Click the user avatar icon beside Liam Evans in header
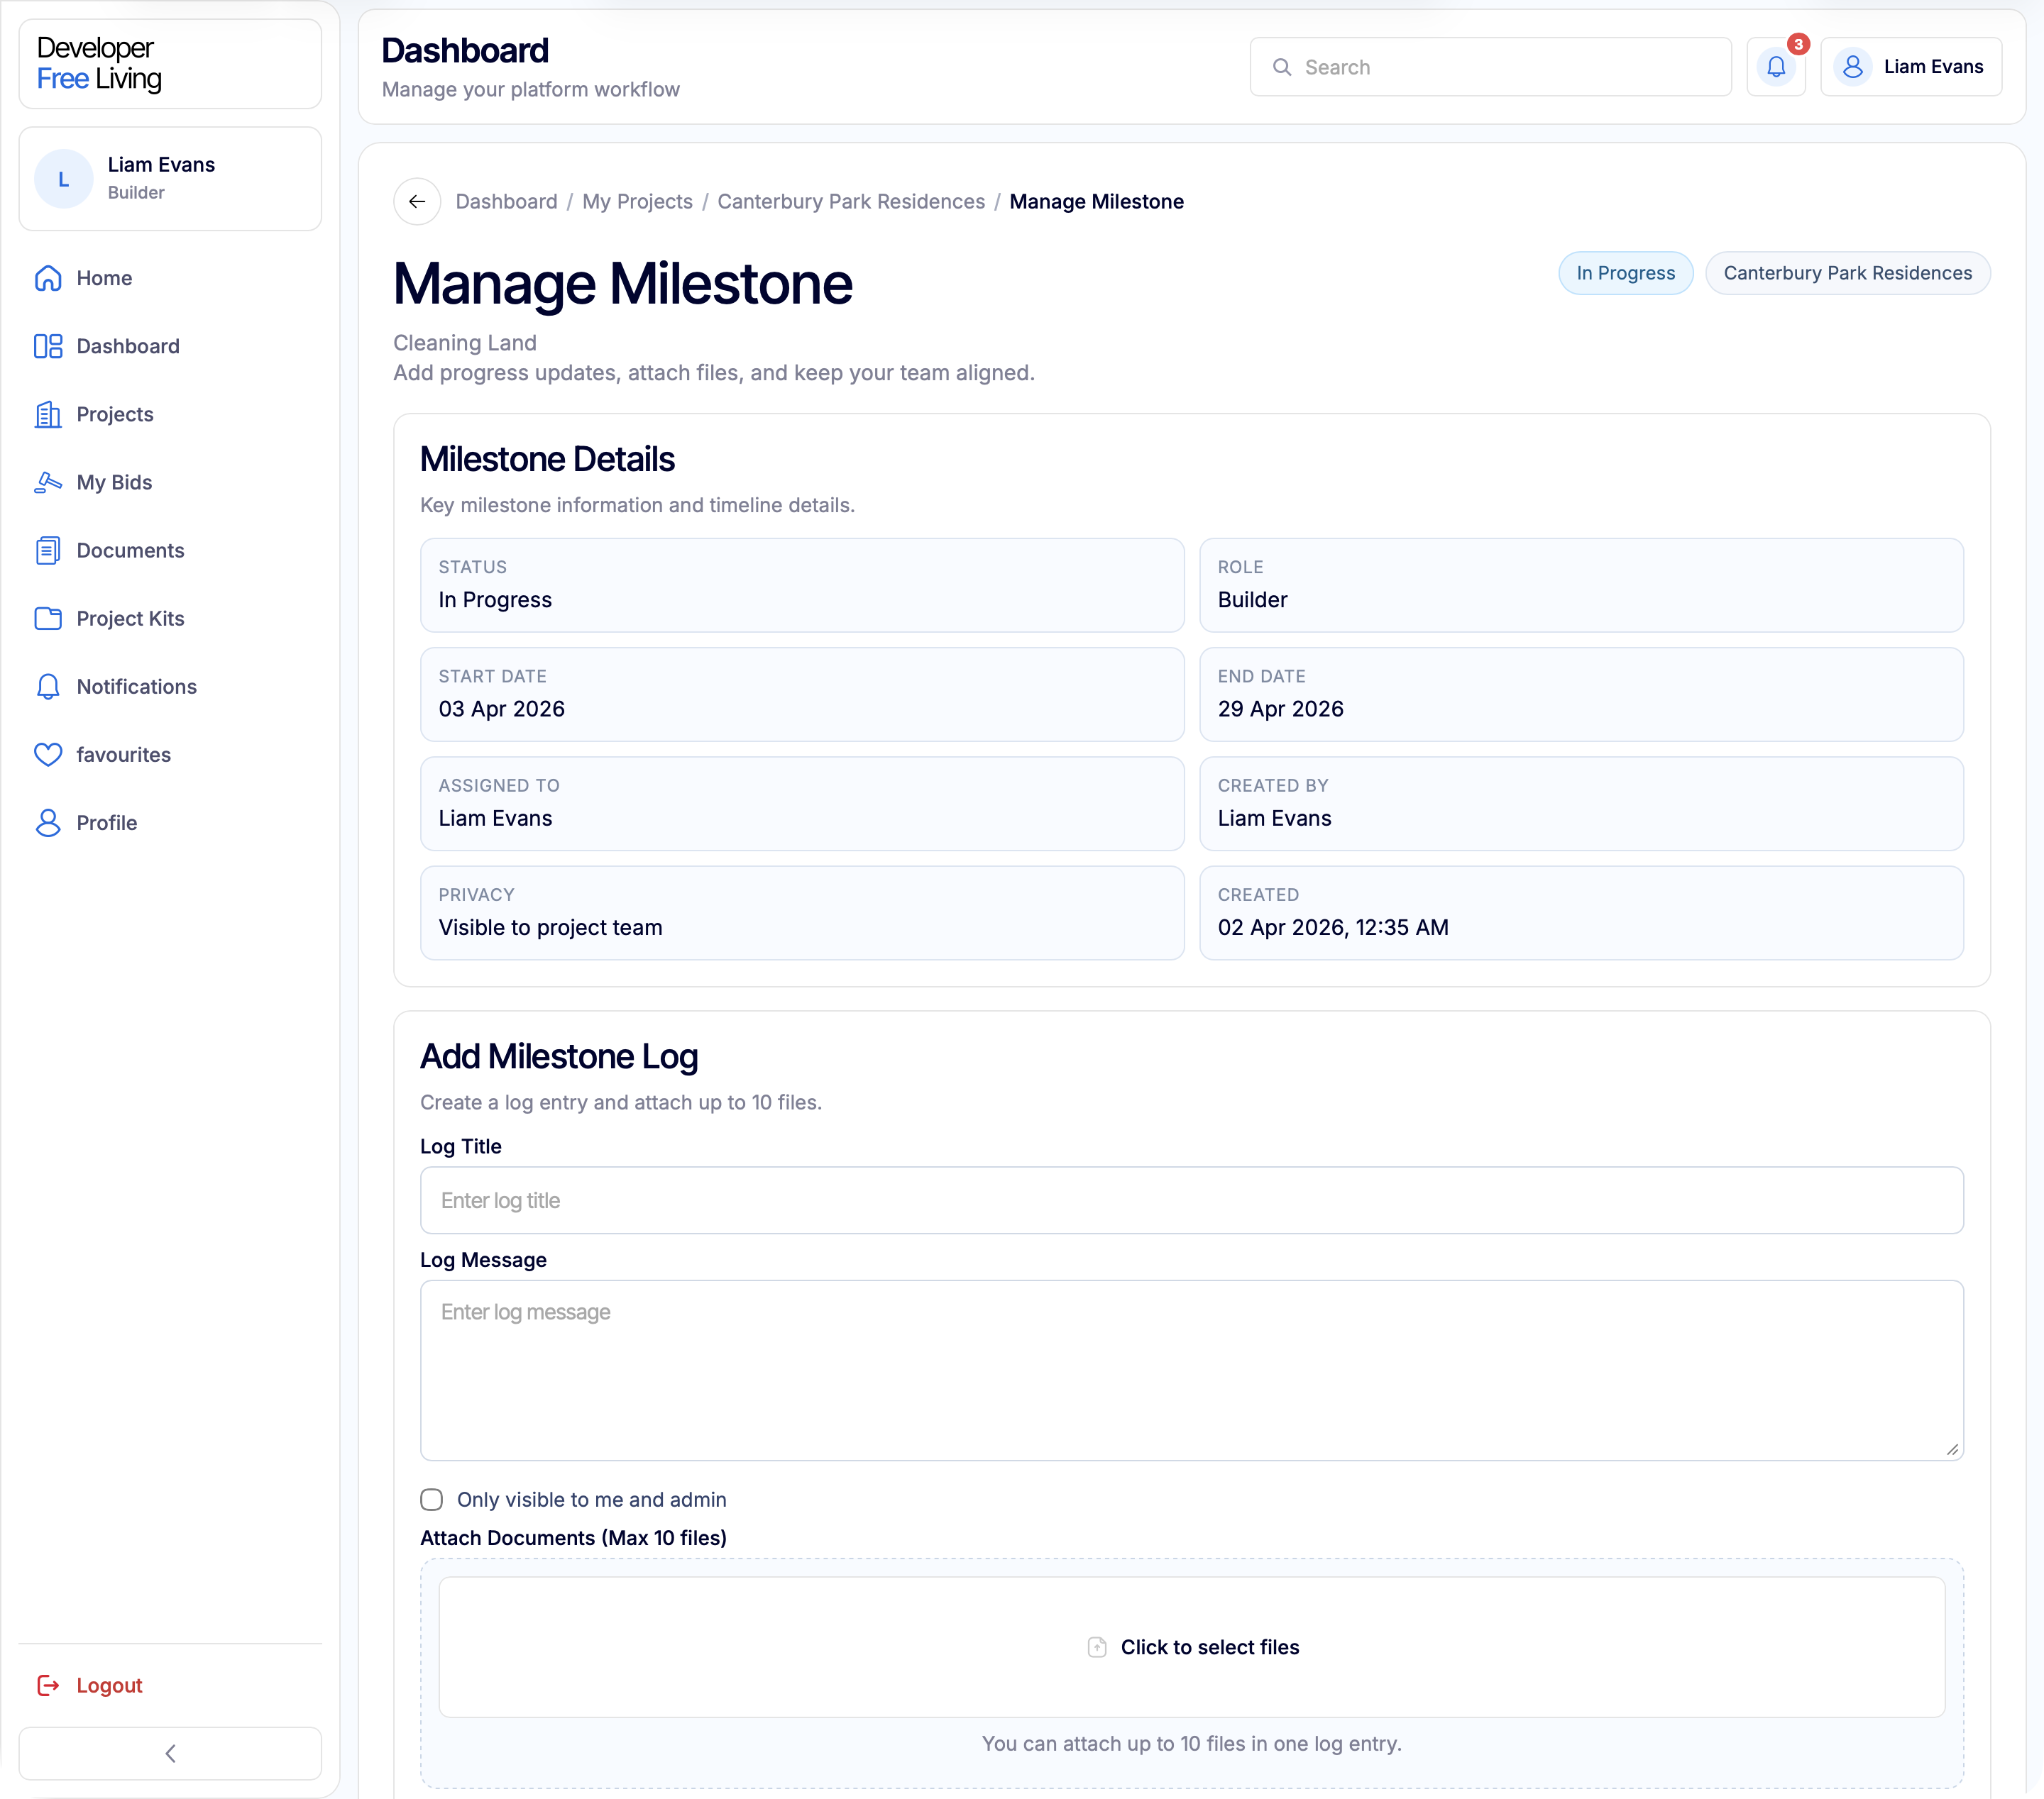 [x=1852, y=67]
